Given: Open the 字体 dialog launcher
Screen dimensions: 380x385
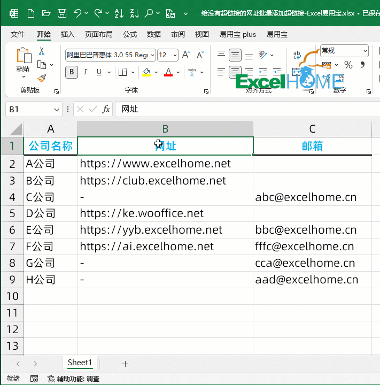Looking at the screenshot, I should click(206, 91).
